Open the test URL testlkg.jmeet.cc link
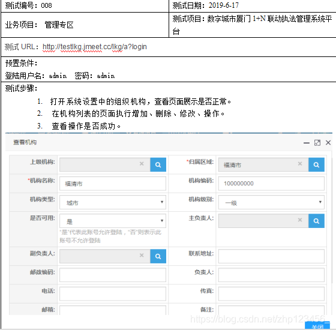Screen dimensions: 336x330 95,47
